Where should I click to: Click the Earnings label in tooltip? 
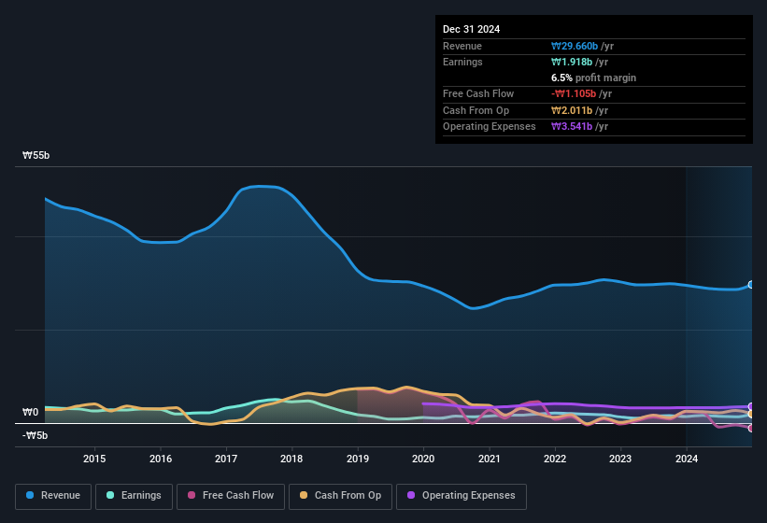(x=462, y=62)
